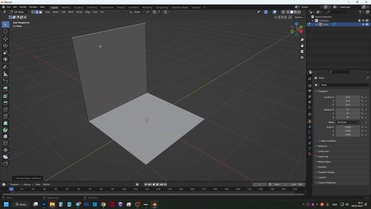This screenshot has height=209, width=371.
Task: Enable vertex select mode
Action: 33,12
